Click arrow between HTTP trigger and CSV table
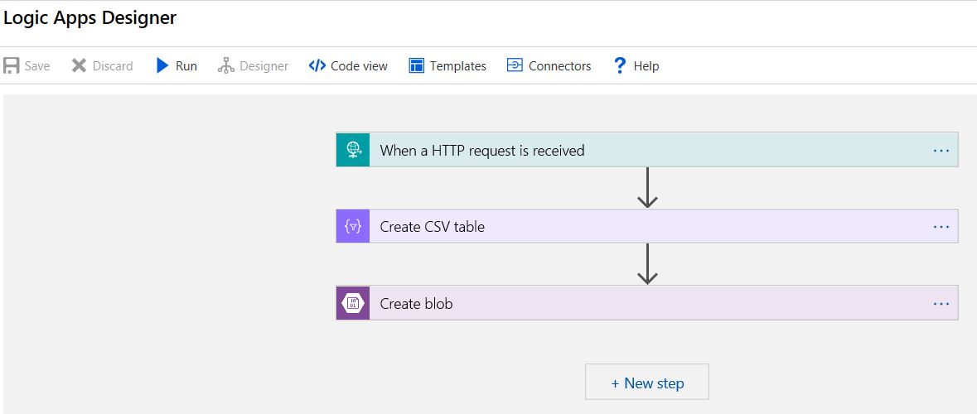 [647, 188]
